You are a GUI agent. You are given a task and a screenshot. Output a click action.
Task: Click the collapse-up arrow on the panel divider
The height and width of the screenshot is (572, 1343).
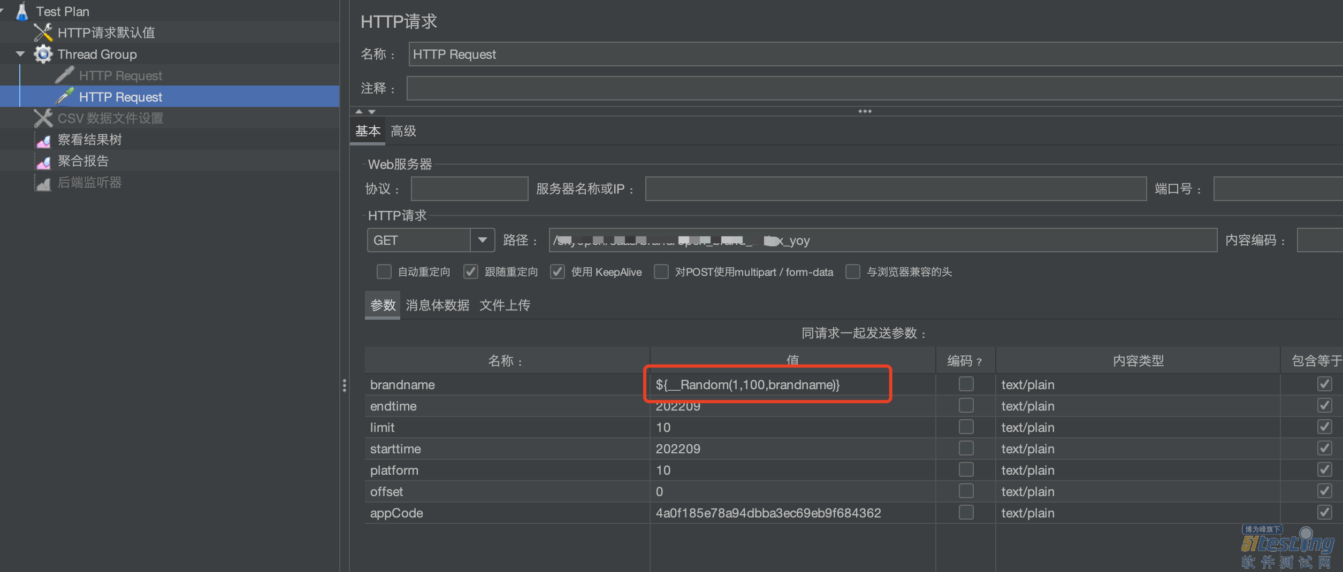pos(359,111)
